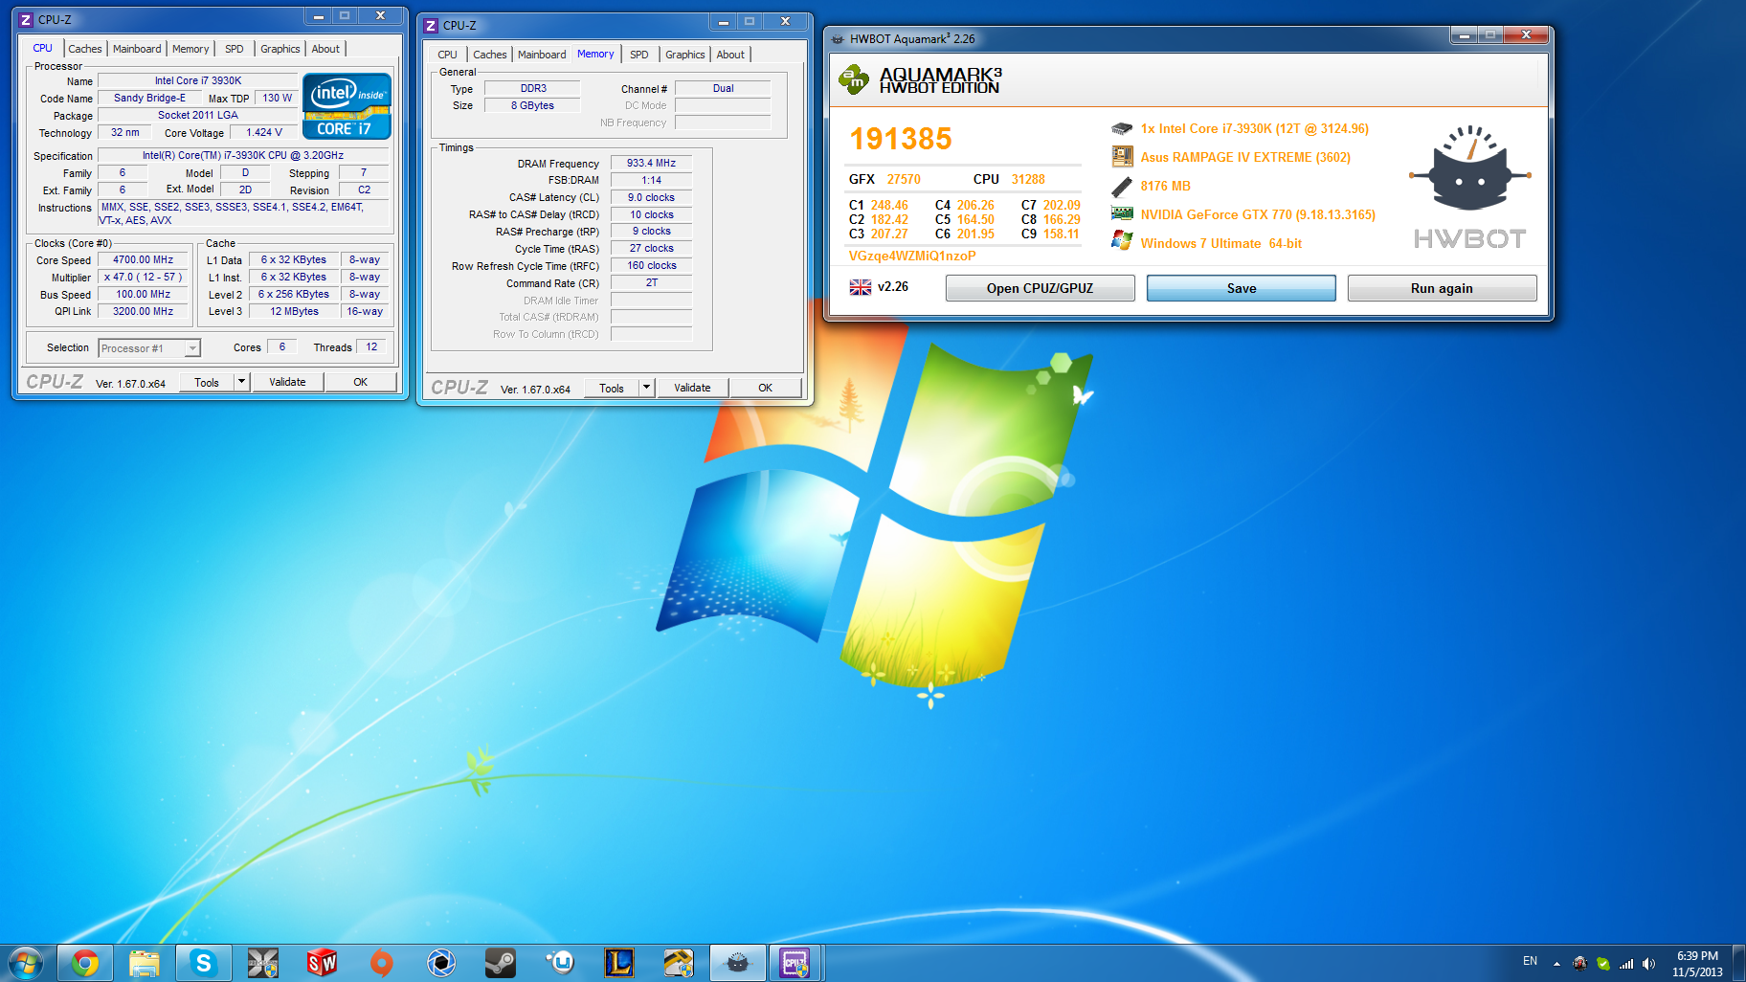
Task: Click the VGzqe4WZMiQ1nzoP checksum text
Action: [912, 256]
